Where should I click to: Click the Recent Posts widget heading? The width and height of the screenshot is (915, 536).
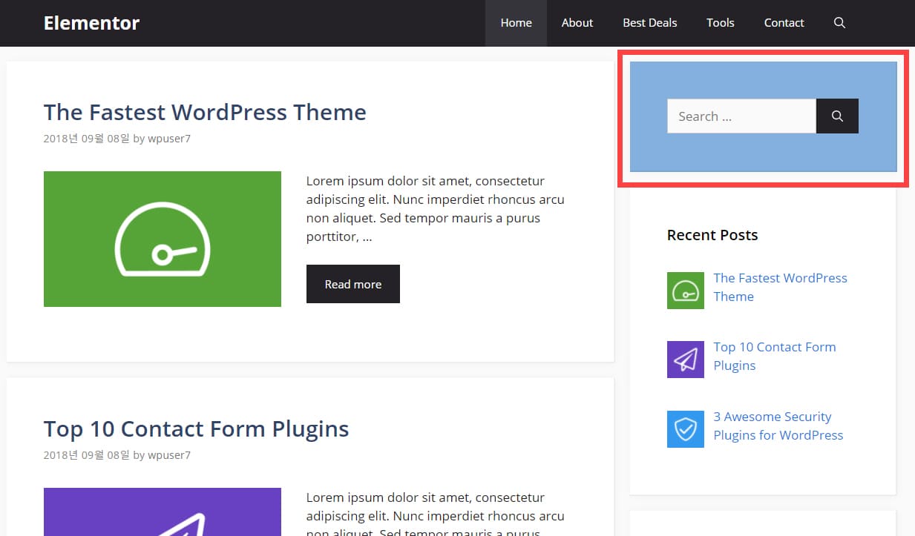(712, 235)
